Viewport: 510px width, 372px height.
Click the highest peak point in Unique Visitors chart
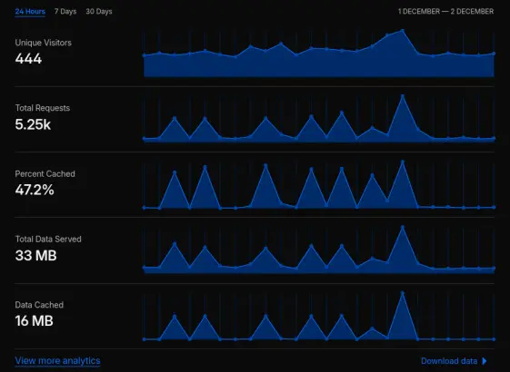tap(403, 31)
